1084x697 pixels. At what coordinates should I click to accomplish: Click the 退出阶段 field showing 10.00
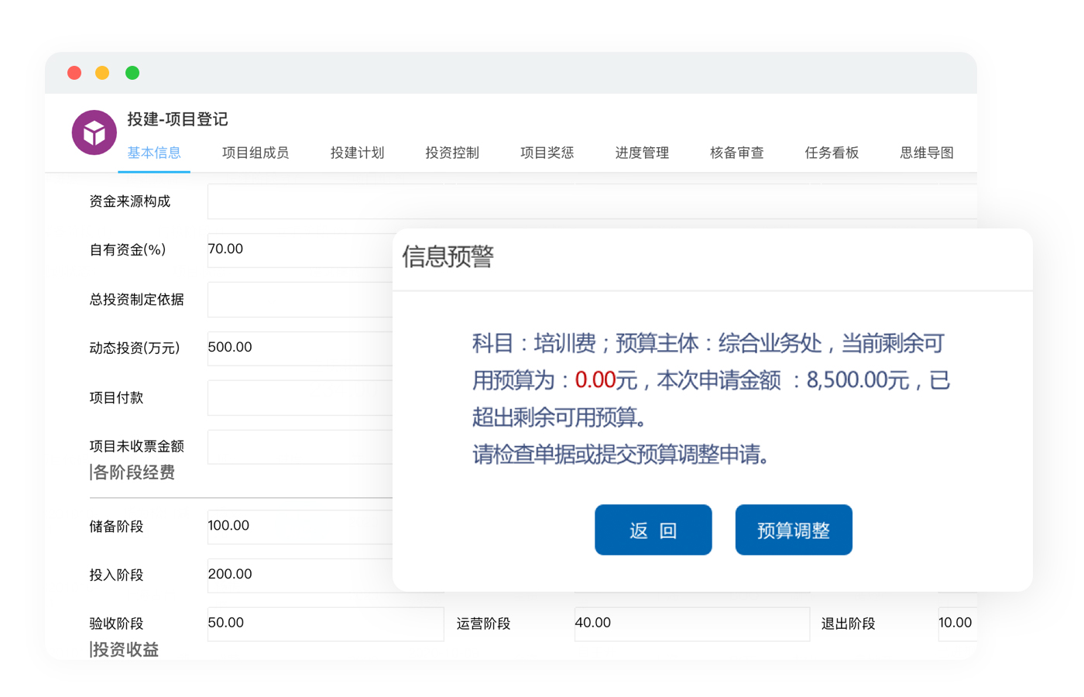(957, 624)
